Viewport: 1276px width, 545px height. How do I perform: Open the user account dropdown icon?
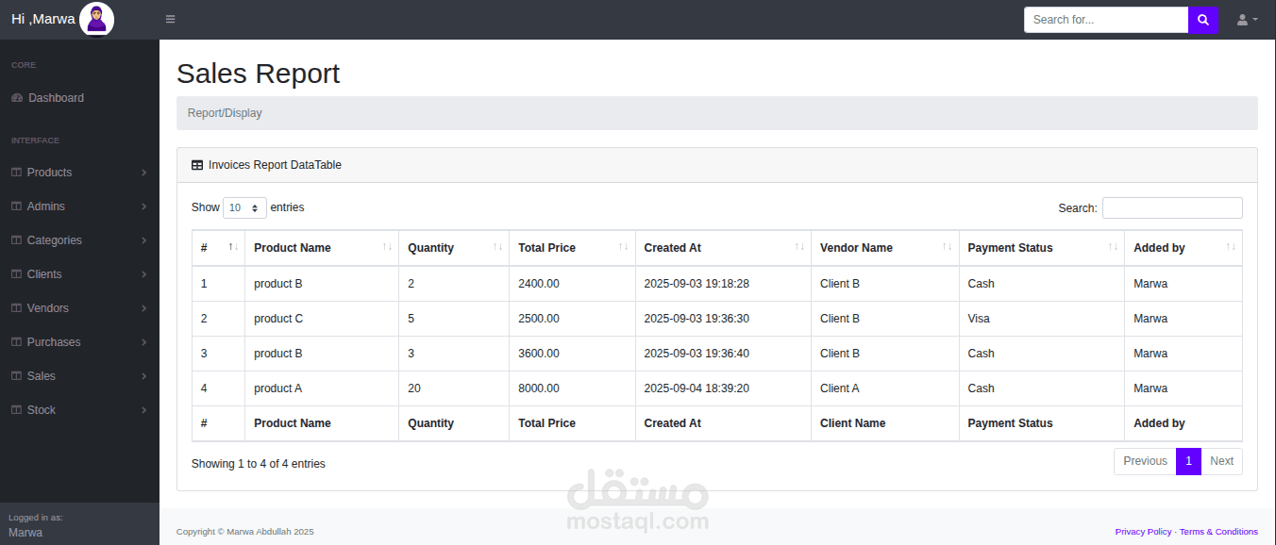(x=1248, y=20)
